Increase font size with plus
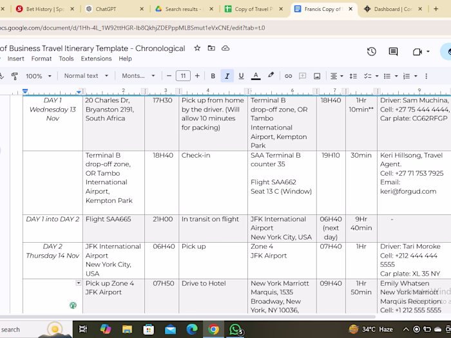This screenshot has height=338, width=451. point(197,76)
